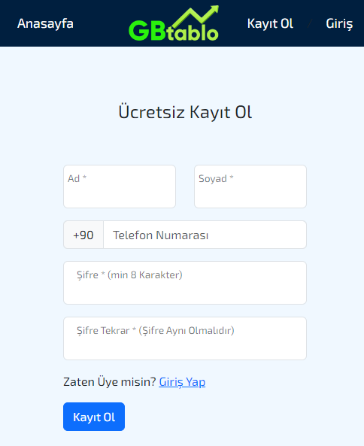
Task: Click the slash divider beside Giriş
Action: pos(310,23)
